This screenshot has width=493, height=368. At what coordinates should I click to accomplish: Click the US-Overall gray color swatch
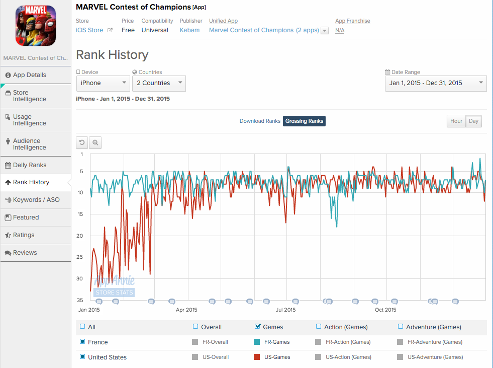[195, 357]
